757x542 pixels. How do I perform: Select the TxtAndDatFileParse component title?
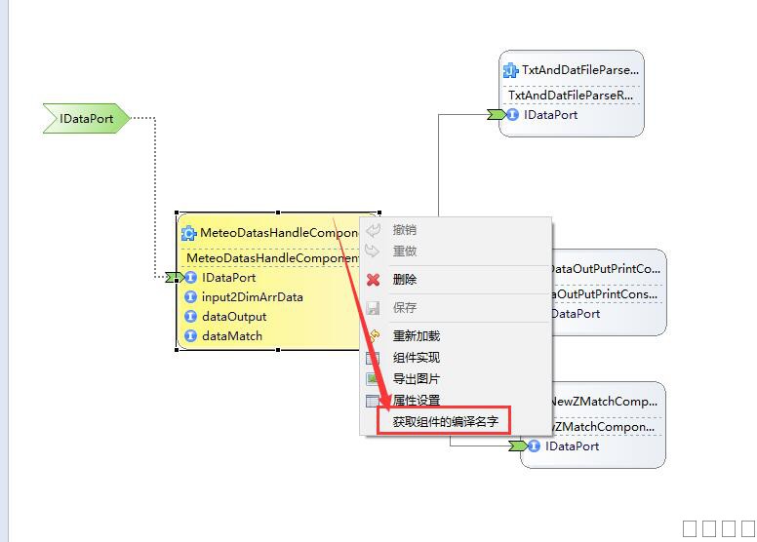coord(580,70)
